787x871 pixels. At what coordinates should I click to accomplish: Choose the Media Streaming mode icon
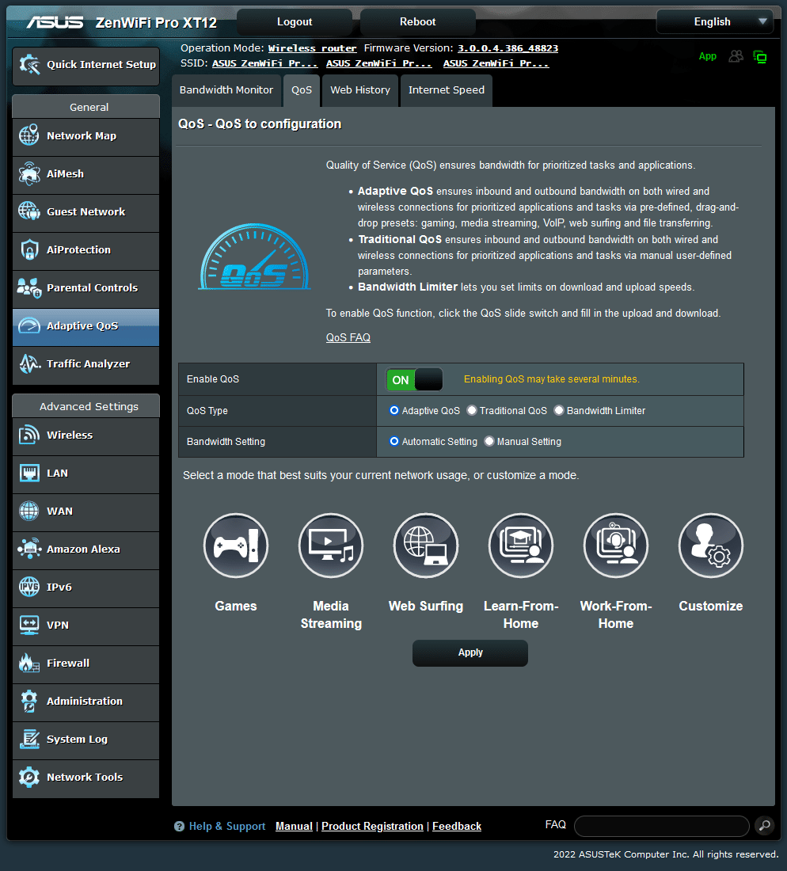pyautogui.click(x=331, y=546)
